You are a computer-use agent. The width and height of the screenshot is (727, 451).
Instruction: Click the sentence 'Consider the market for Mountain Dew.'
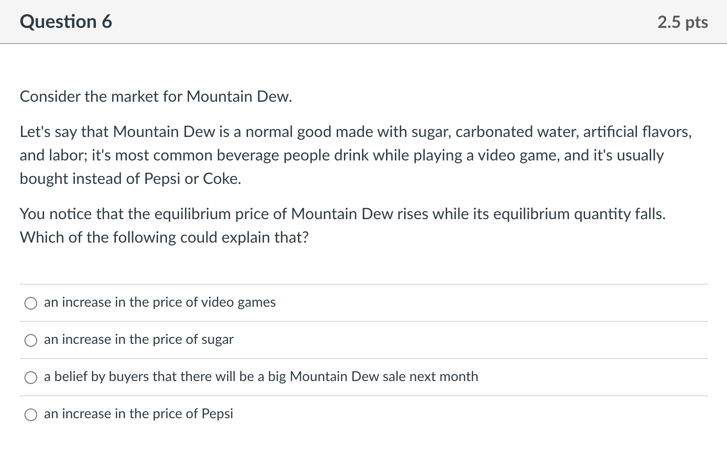tap(156, 96)
